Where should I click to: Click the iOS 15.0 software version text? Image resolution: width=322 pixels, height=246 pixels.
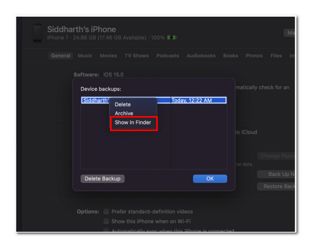(113, 75)
